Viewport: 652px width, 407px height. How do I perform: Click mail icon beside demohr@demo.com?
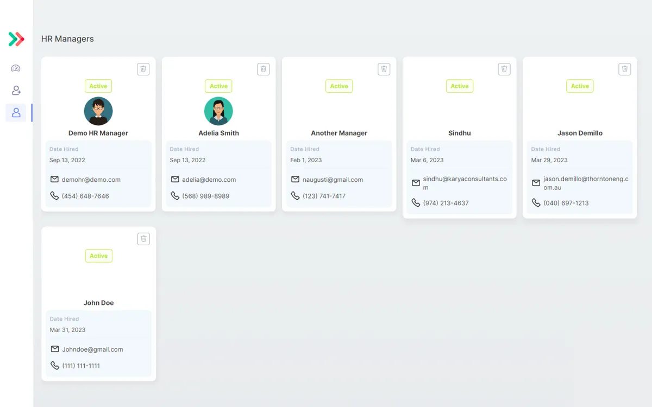[x=54, y=180]
